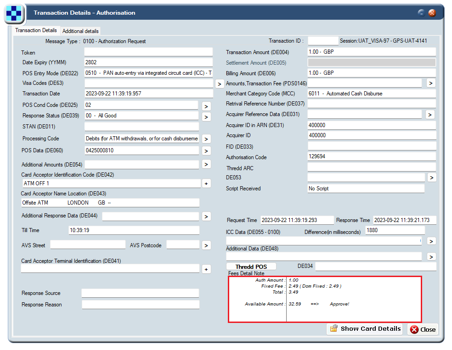Expand Additional Data (DE048) arrow
The image size is (452, 350).
(x=431, y=256)
